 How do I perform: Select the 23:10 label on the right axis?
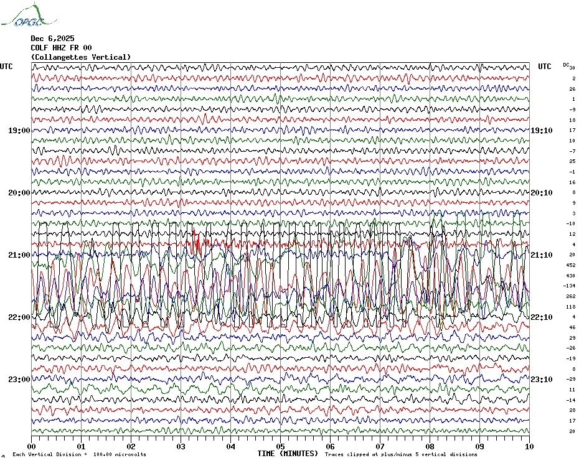click(x=541, y=380)
